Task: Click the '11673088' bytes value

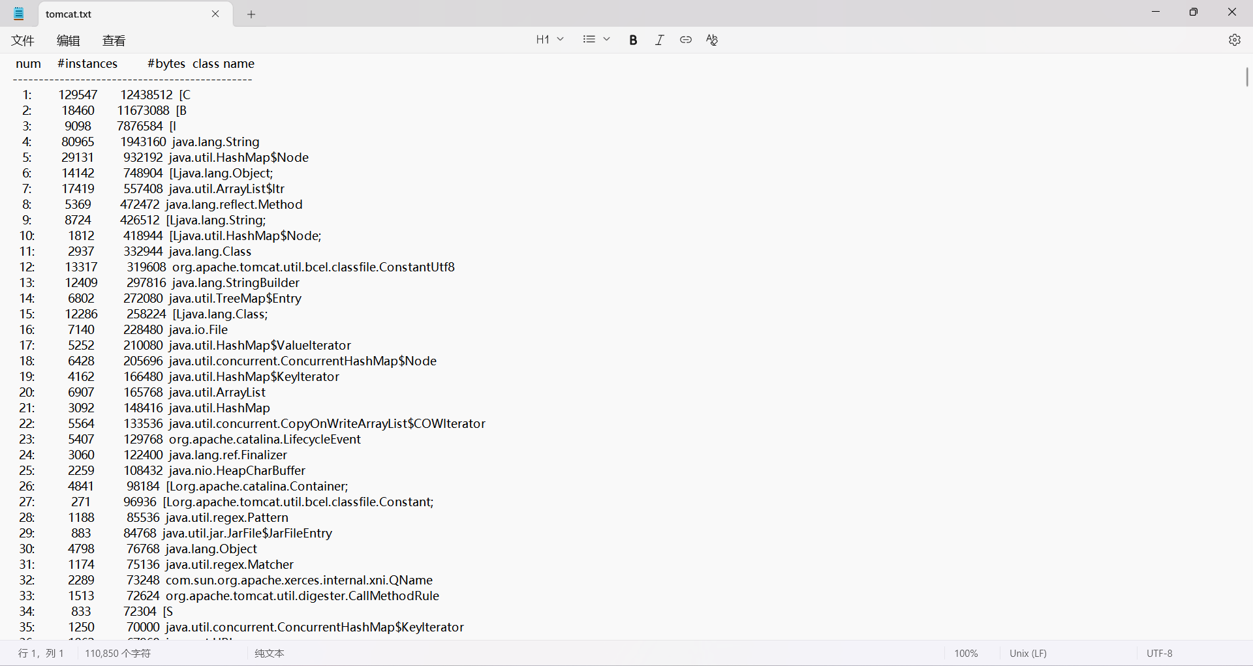Action: click(x=143, y=110)
